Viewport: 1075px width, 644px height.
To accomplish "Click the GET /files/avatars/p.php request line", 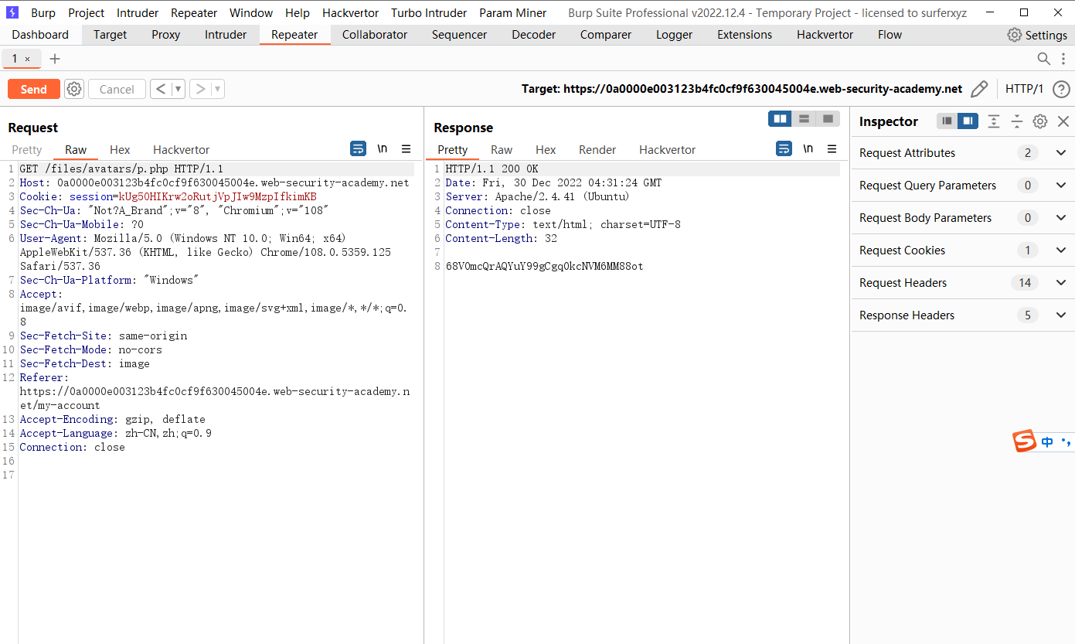I will (x=121, y=169).
